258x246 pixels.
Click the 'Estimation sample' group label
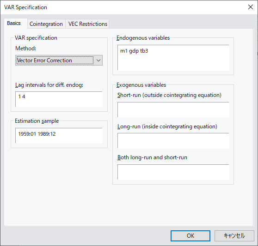point(37,121)
